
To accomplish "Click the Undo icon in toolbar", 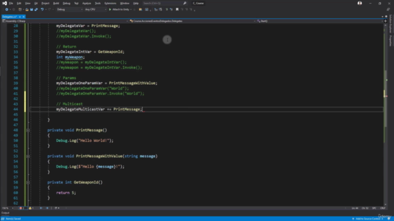I will point(42,10).
